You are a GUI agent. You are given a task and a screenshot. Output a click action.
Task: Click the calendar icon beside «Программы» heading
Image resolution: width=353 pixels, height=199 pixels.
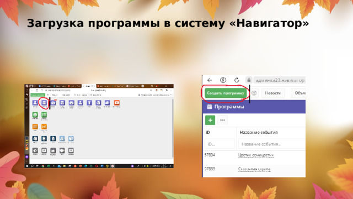210,107
